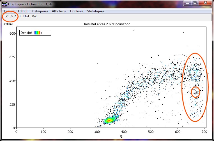
Task: Open the Affichage menu
Action: (59, 11)
